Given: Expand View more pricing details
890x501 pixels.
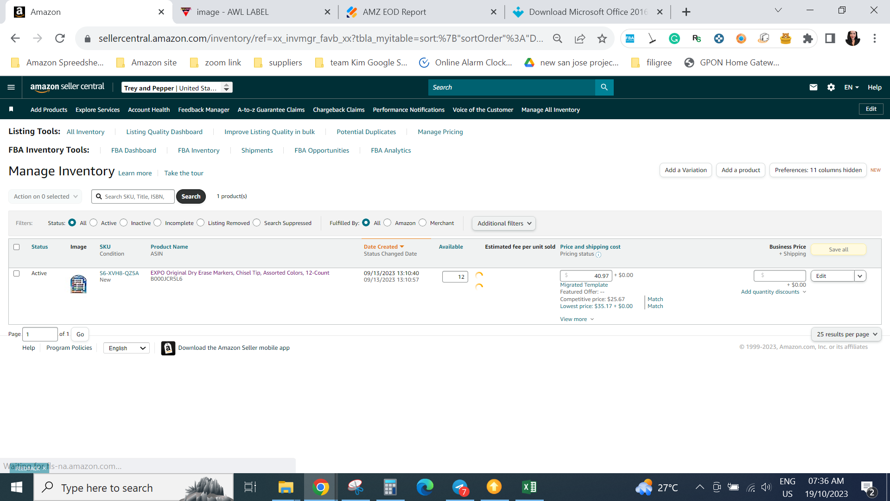Looking at the screenshot, I should coord(577,319).
